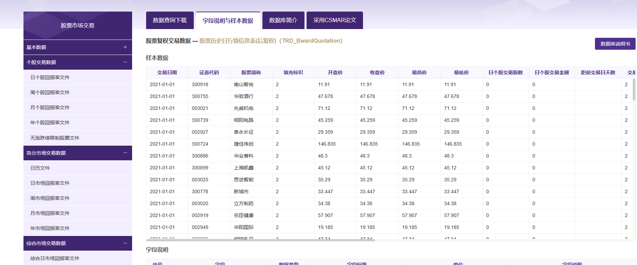Click the 收盘价 column header
The height and width of the screenshot is (265, 637).
(x=377, y=72)
